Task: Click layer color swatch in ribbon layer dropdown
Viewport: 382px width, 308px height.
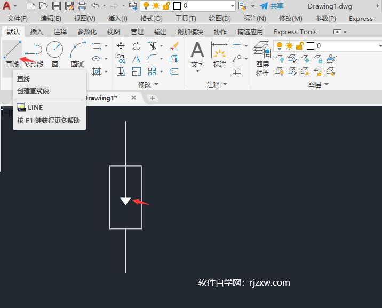Action: tap(311, 46)
